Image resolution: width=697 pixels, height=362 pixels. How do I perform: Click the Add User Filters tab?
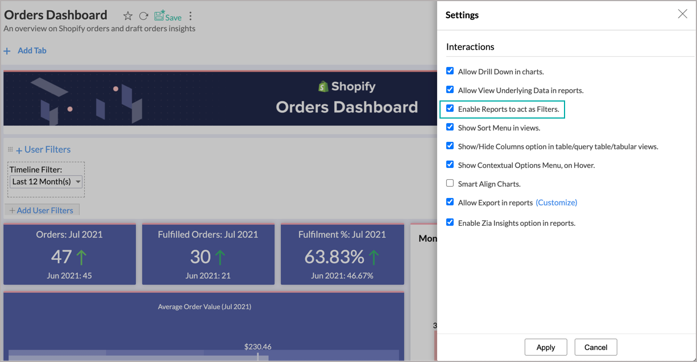(x=42, y=211)
